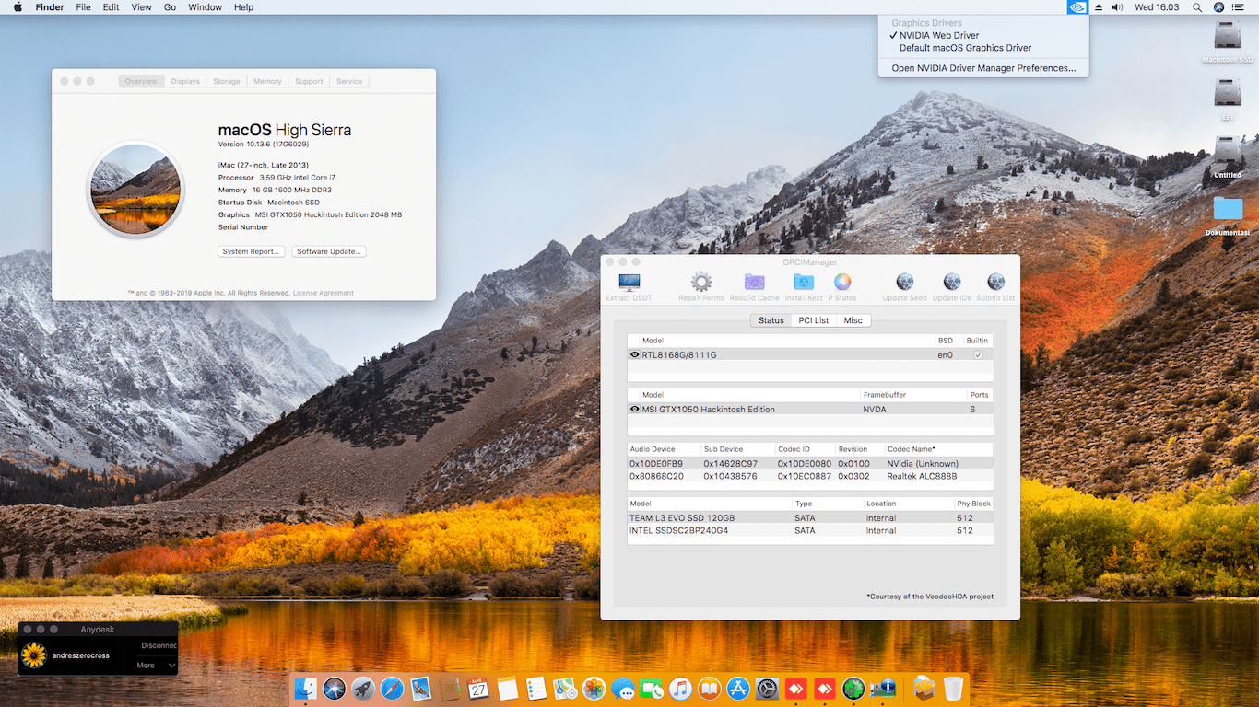Screen dimensions: 1259x707
Task: Click the NVIDIA menu bar icon
Action: pos(1077,7)
